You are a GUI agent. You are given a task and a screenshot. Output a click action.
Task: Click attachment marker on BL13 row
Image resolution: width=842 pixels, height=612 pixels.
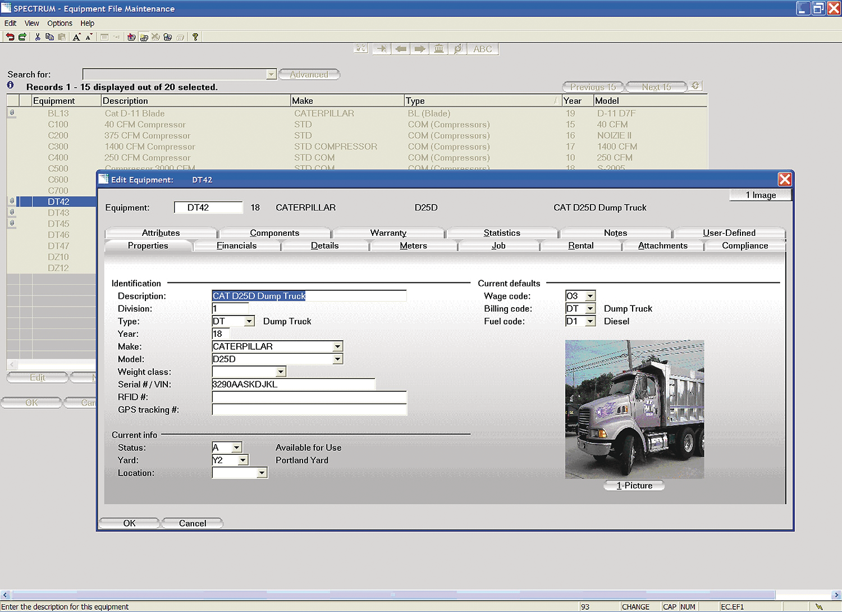pos(12,113)
